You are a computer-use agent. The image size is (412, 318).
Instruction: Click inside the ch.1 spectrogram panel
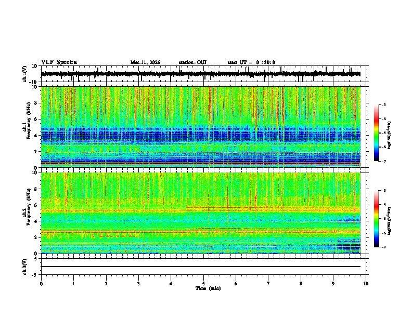point(201,127)
